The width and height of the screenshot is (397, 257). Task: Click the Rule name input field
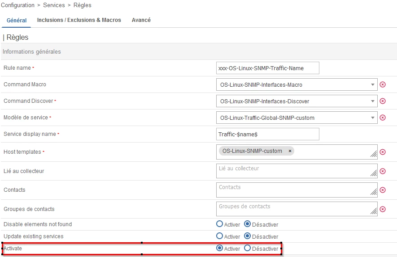(x=268, y=68)
